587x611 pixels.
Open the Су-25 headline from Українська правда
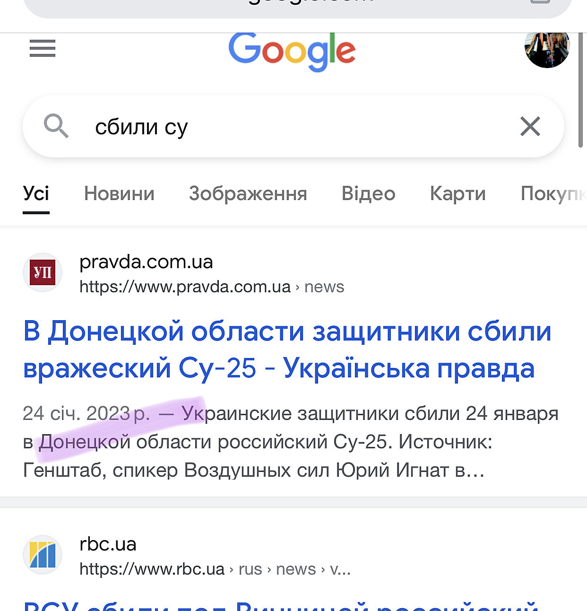coord(287,349)
